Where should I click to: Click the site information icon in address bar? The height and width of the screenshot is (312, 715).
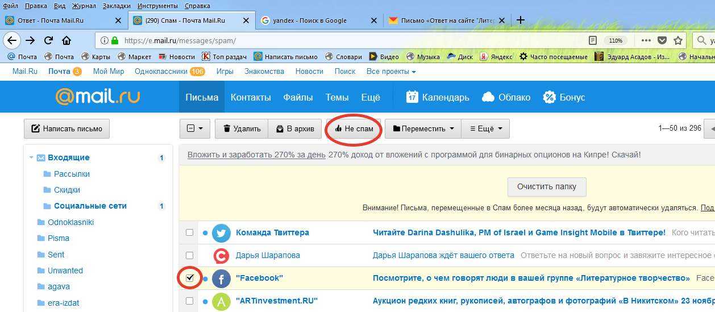pyautogui.click(x=104, y=40)
